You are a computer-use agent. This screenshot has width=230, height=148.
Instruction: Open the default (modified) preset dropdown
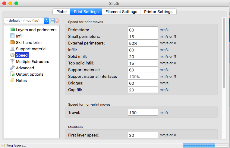pyautogui.click(x=26, y=21)
